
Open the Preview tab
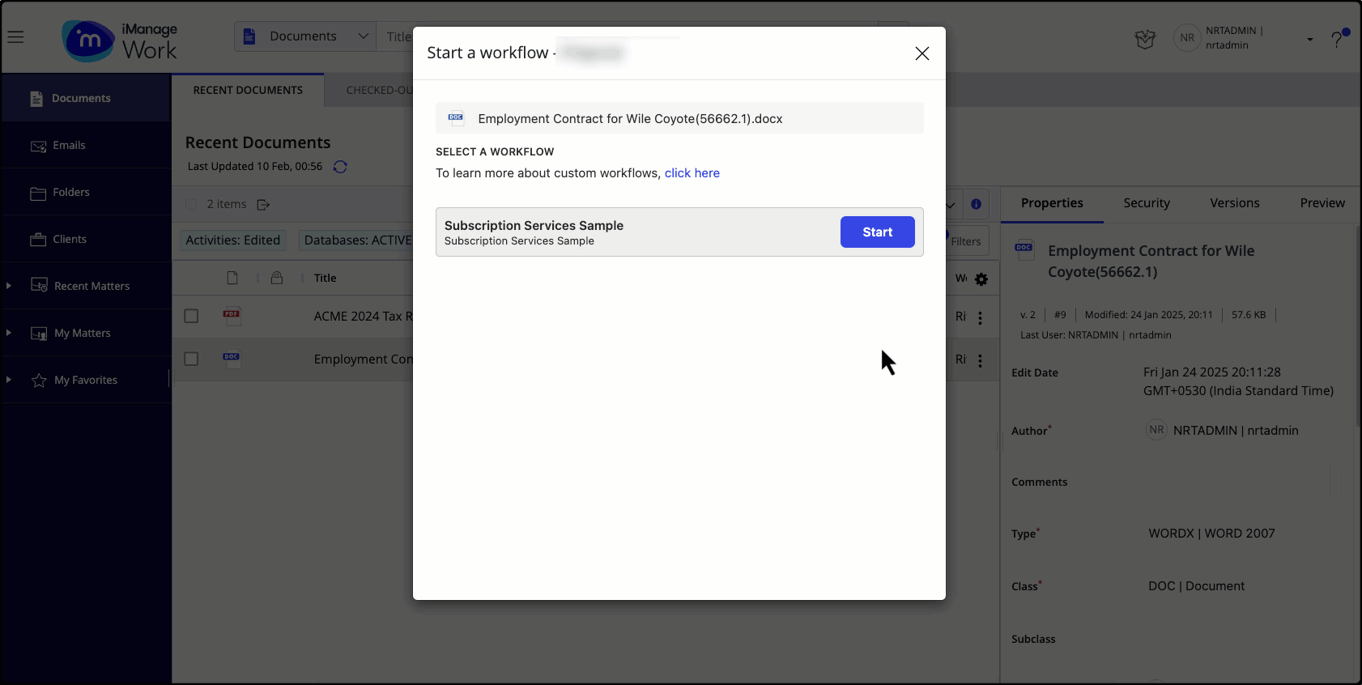(1322, 203)
